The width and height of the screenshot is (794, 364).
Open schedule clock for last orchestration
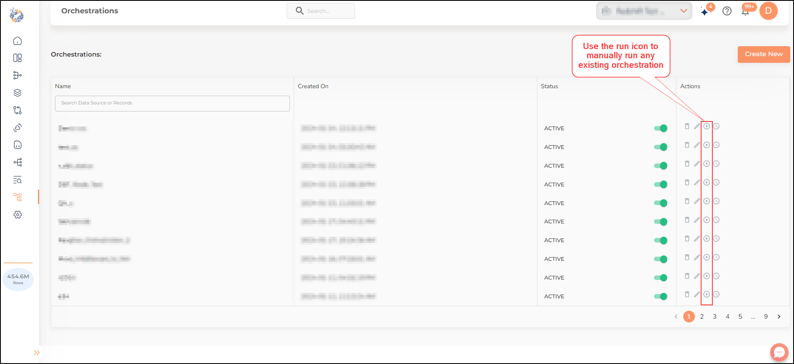click(x=716, y=294)
